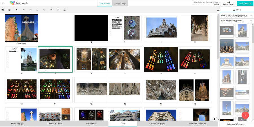Click the lock icon under the black page
Viewport: 254px width, 127px height.
pyautogui.click(x=91, y=42)
